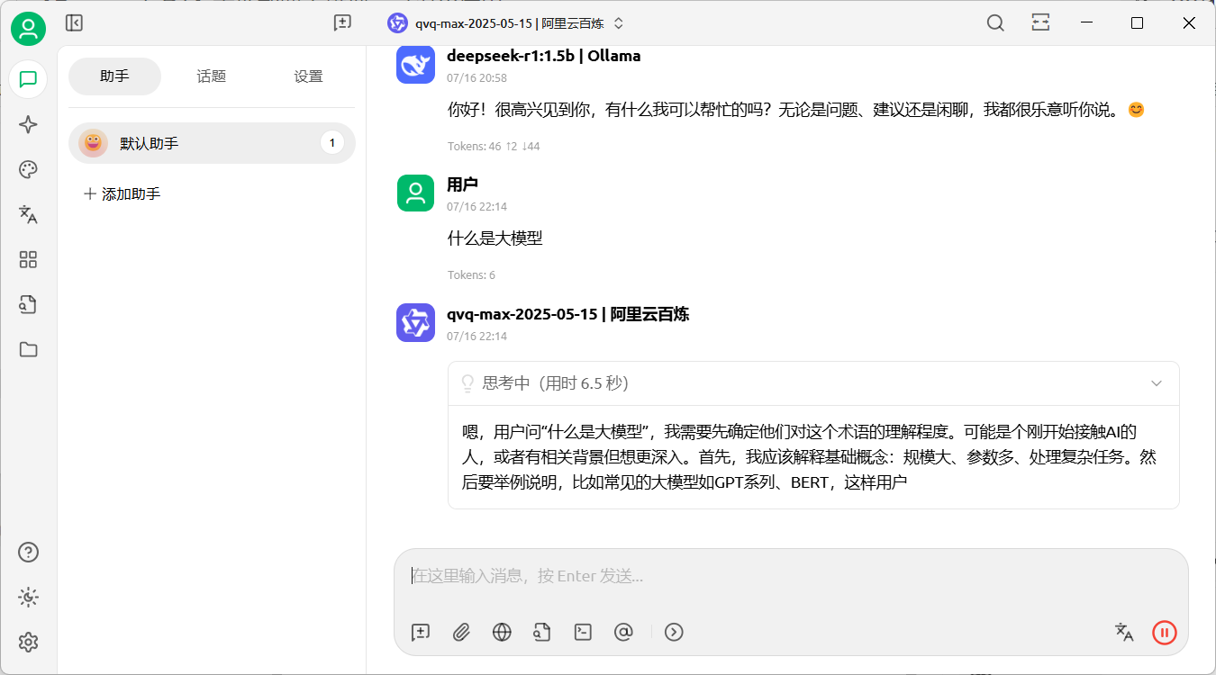Switch to the 话题 tab
1216x675 pixels.
click(212, 76)
